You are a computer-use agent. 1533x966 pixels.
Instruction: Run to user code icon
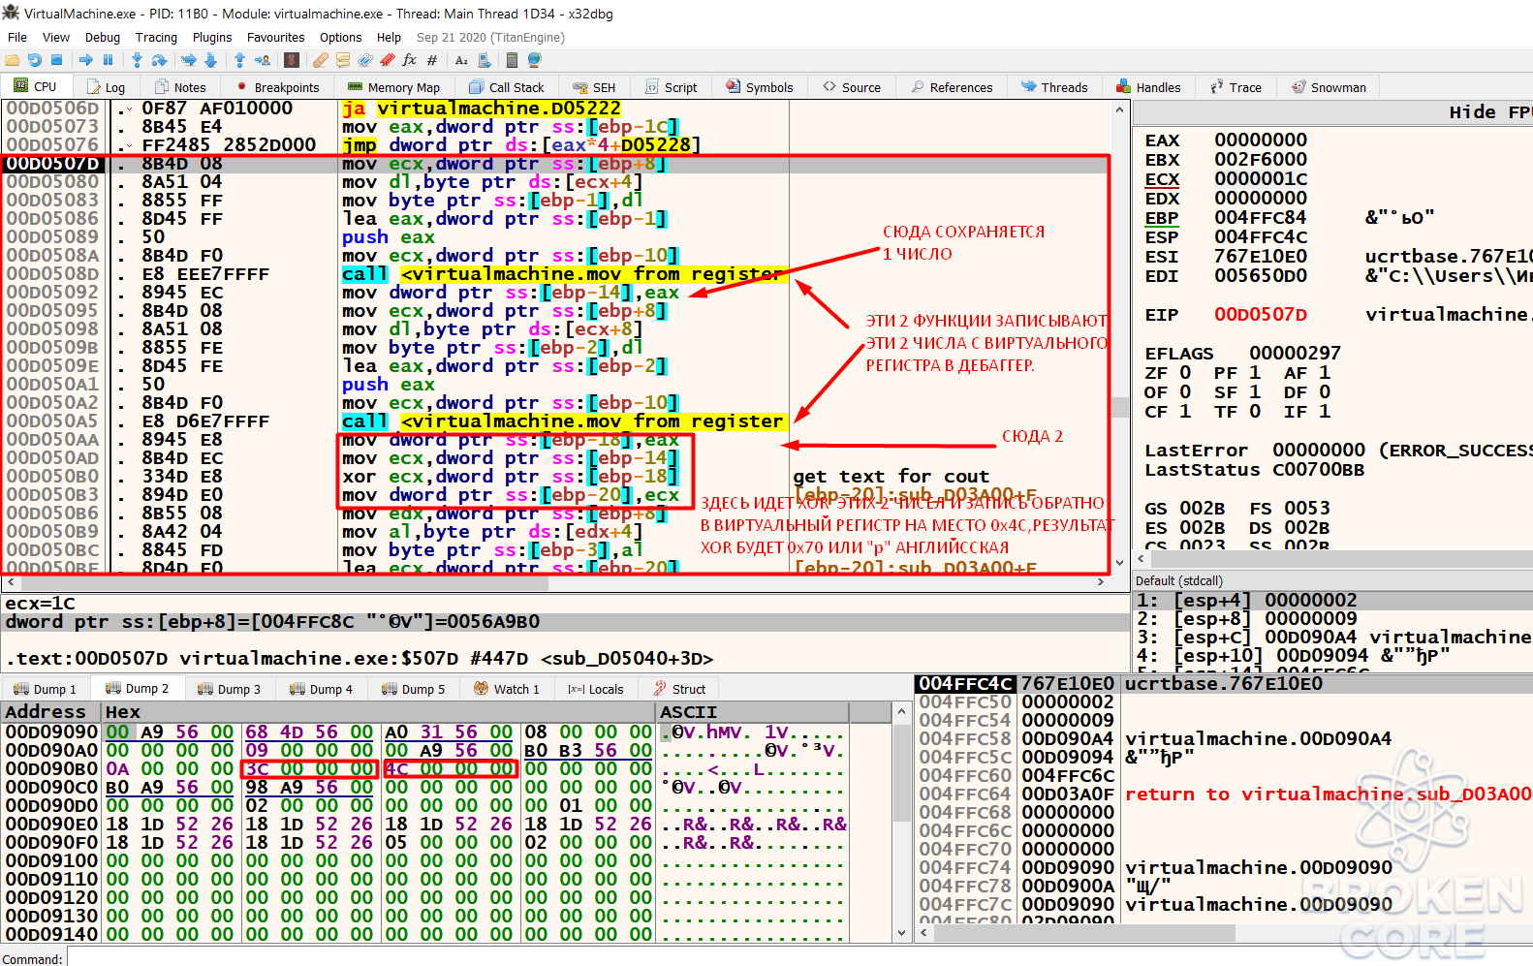[262, 60]
